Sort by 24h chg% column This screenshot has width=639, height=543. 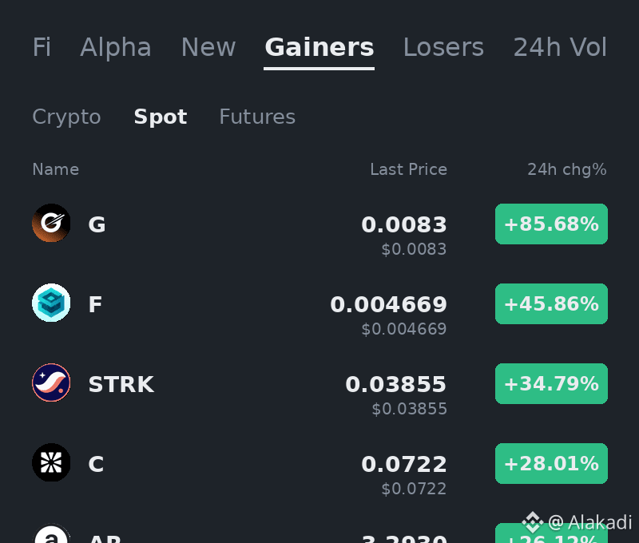(567, 169)
